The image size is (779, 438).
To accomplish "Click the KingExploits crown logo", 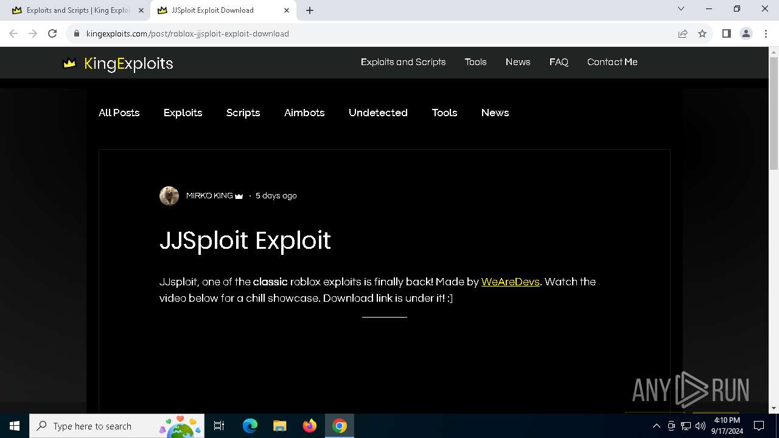I will 69,63.
